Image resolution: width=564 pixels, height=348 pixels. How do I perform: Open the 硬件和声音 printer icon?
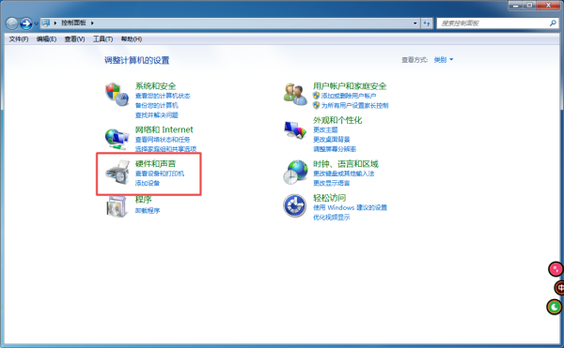[117, 173]
